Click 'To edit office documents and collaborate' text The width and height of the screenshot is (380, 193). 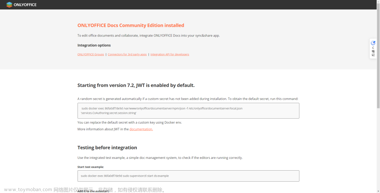pos(149,36)
